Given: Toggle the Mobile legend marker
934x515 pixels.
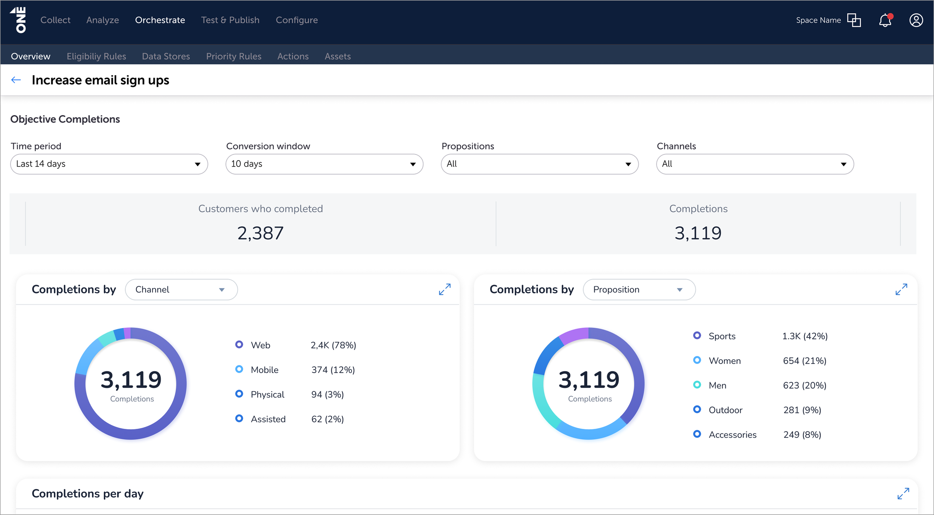Looking at the screenshot, I should point(239,369).
